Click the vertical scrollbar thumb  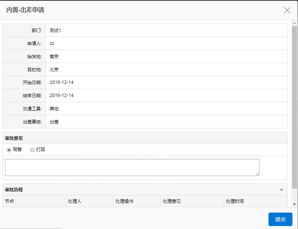[x=294, y=104]
